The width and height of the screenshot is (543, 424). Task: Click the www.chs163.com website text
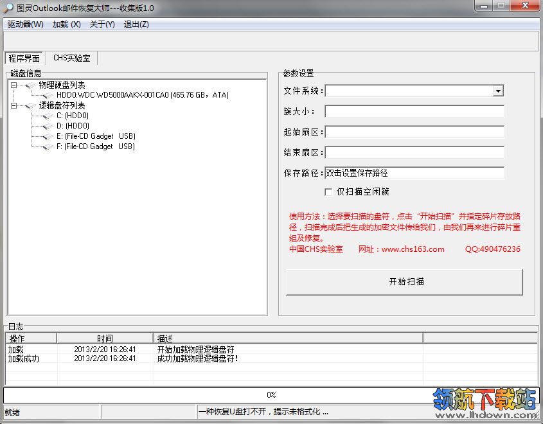pyautogui.click(x=413, y=249)
